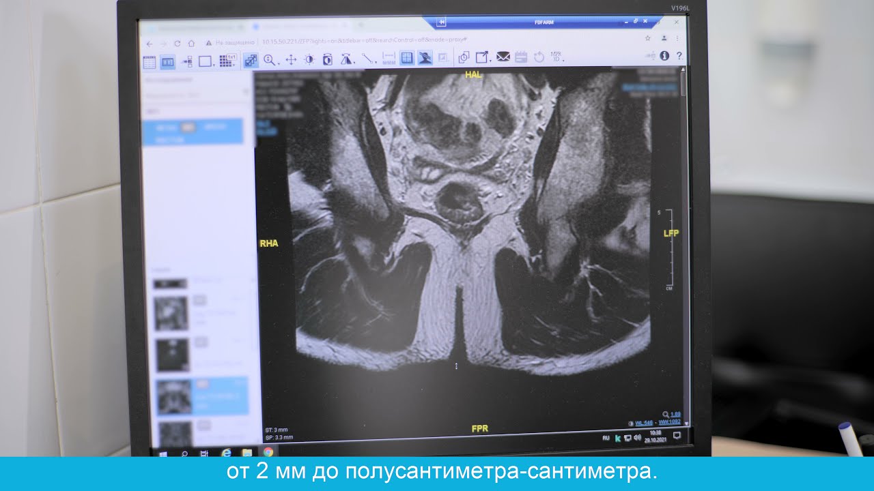This screenshot has width=874, height=491.
Task: Open the help question mark icon
Action: [x=679, y=56]
